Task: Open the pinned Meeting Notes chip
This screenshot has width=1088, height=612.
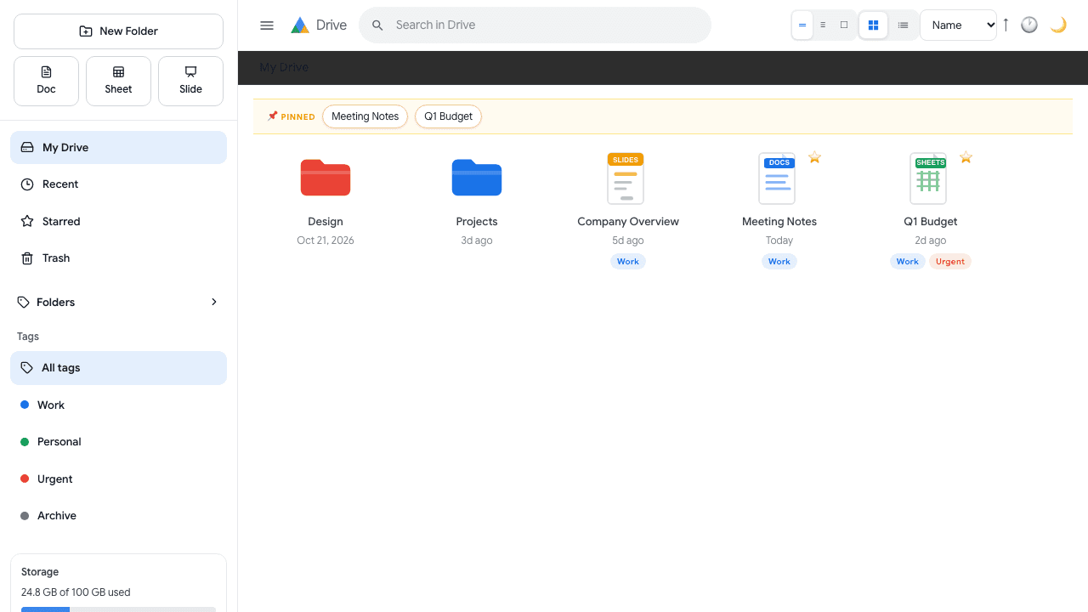Action: pos(365,116)
